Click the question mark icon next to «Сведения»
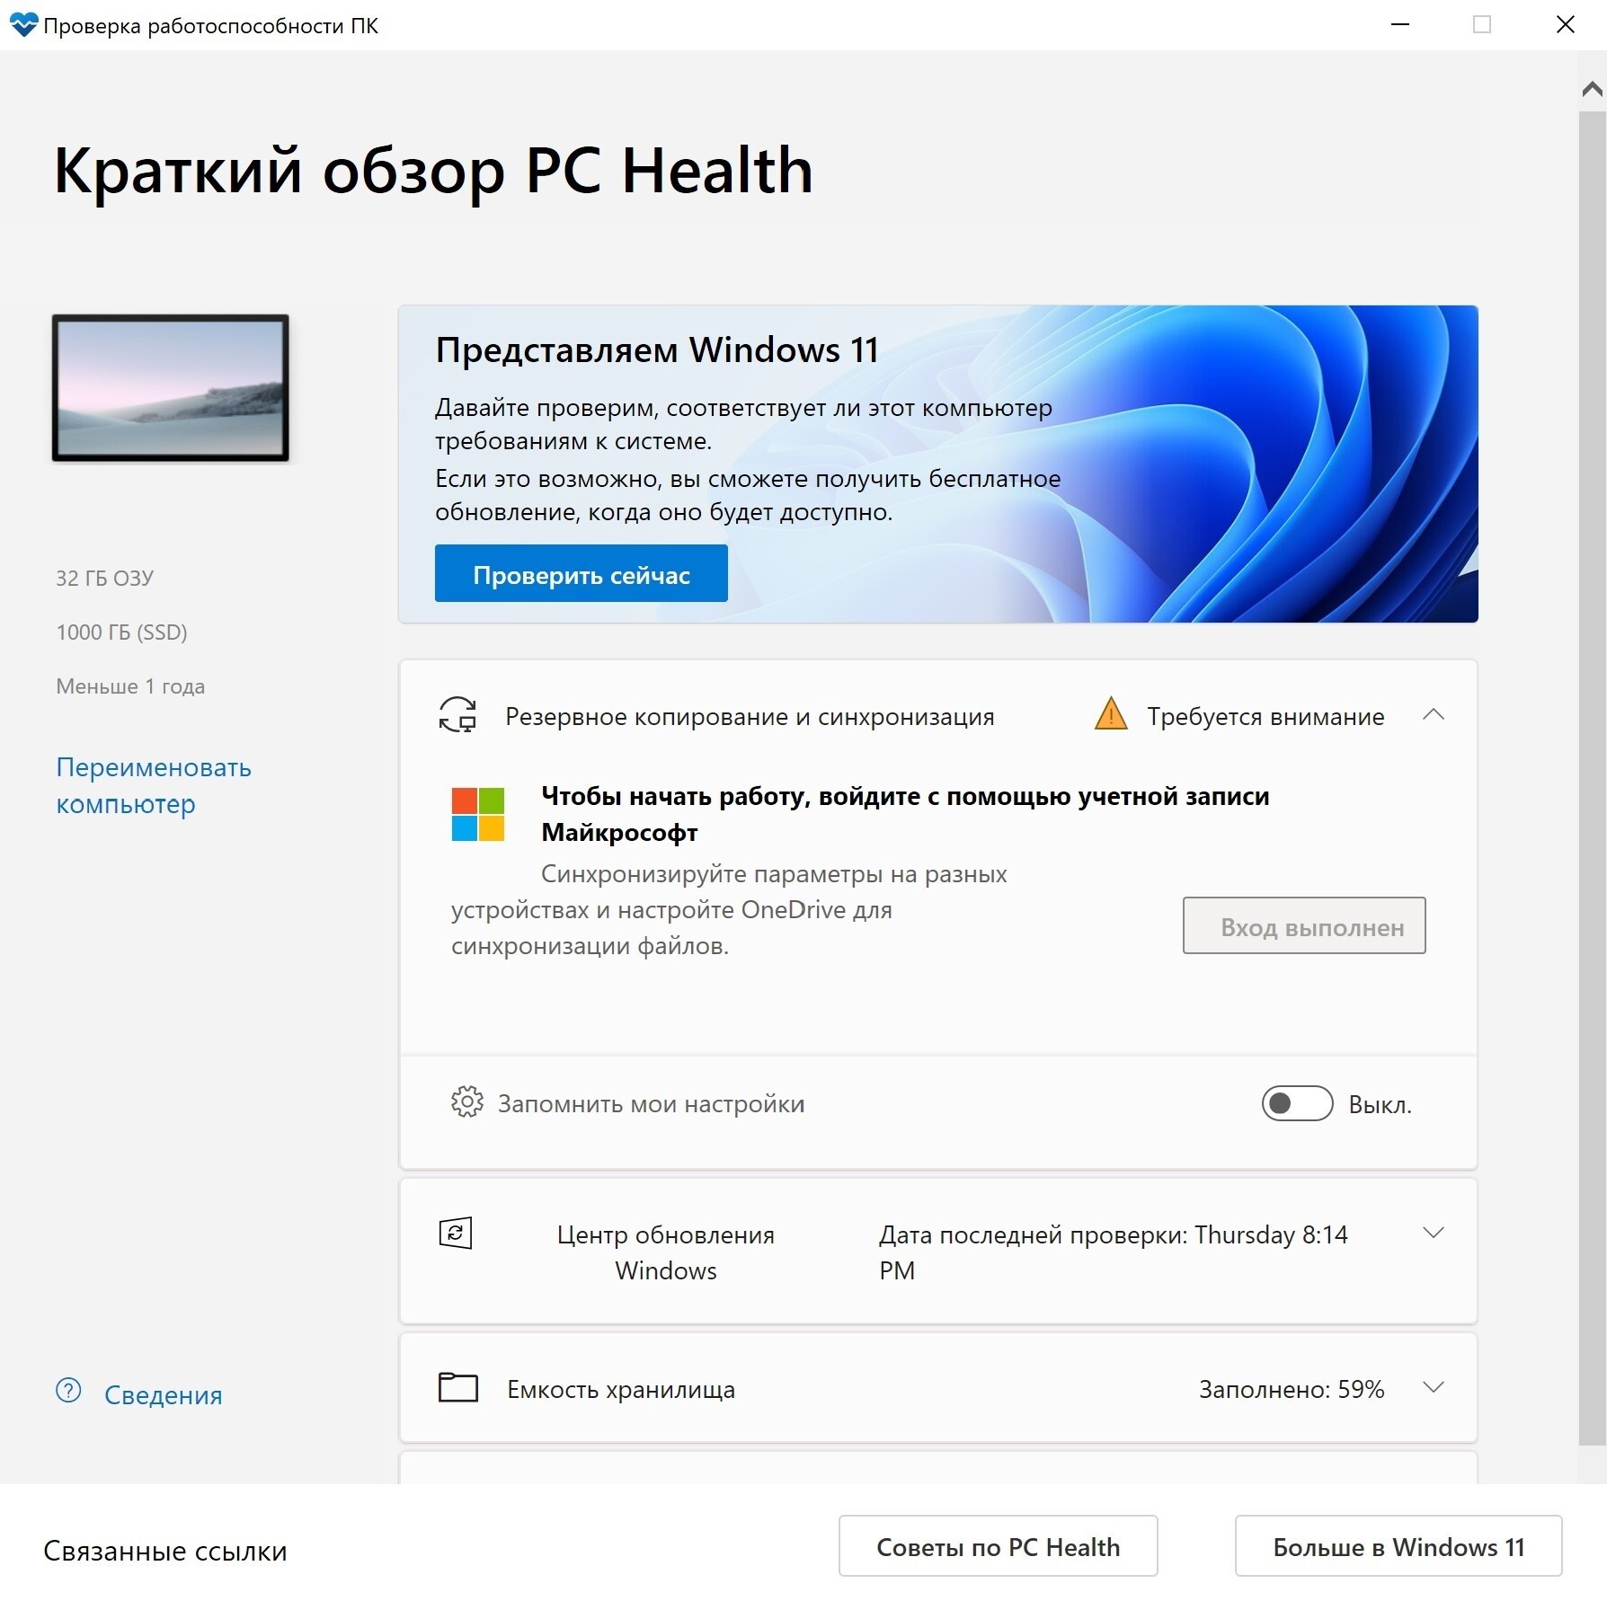 pos(68,1390)
